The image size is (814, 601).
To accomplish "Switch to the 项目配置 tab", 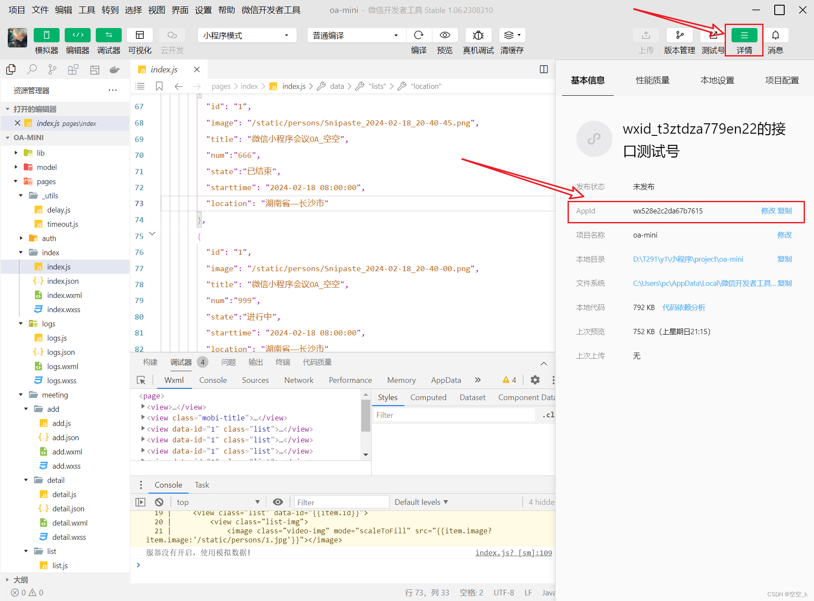I will tap(782, 80).
